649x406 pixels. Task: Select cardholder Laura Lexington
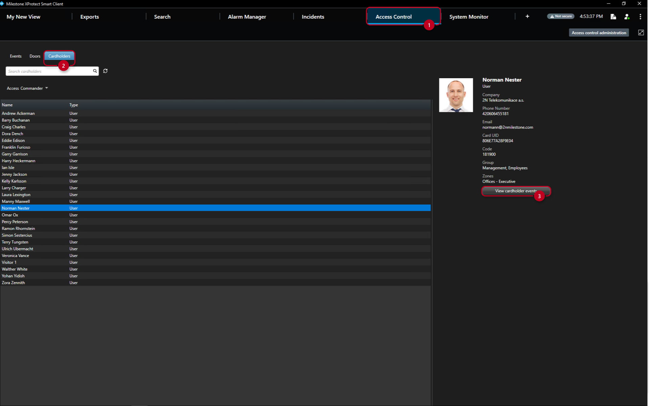[x=215, y=195]
